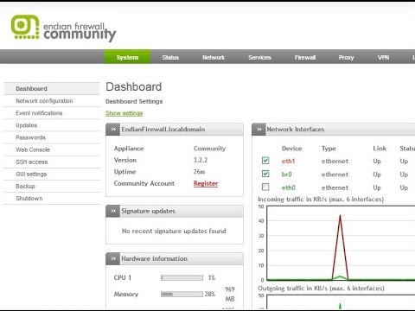Click the incoming traffic graph spike
The image size is (415, 311).
[340, 247]
